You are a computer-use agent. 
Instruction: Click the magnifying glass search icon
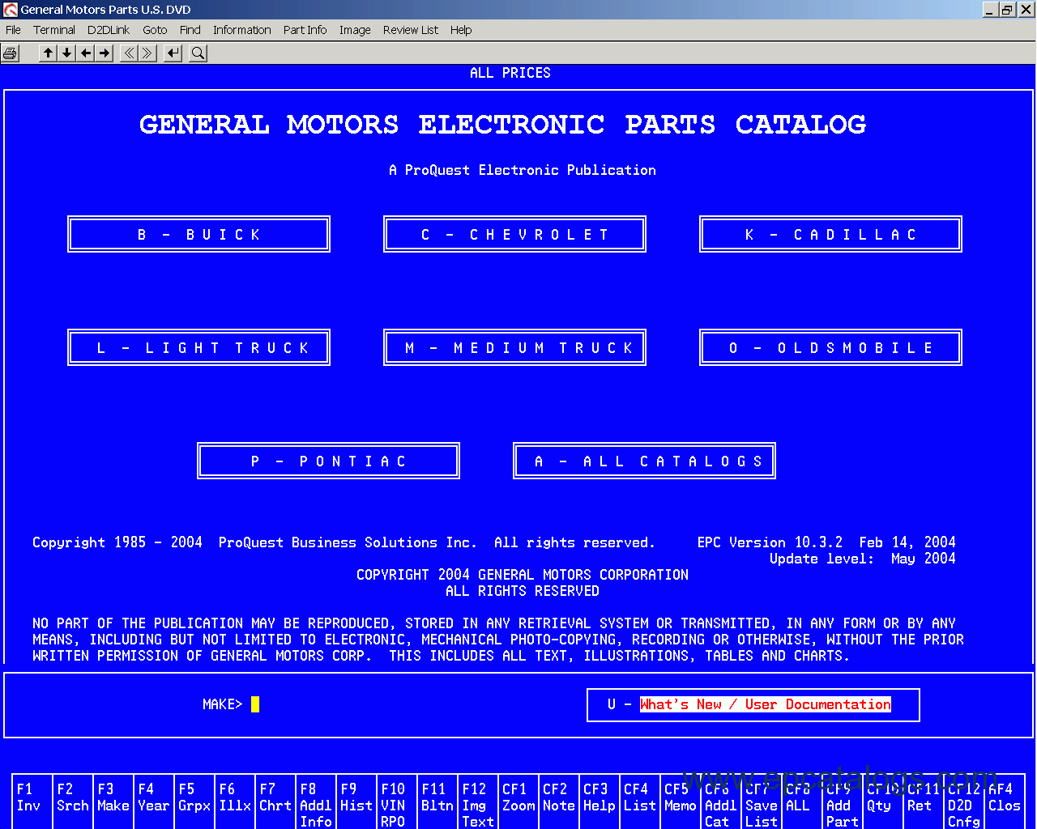point(198,53)
